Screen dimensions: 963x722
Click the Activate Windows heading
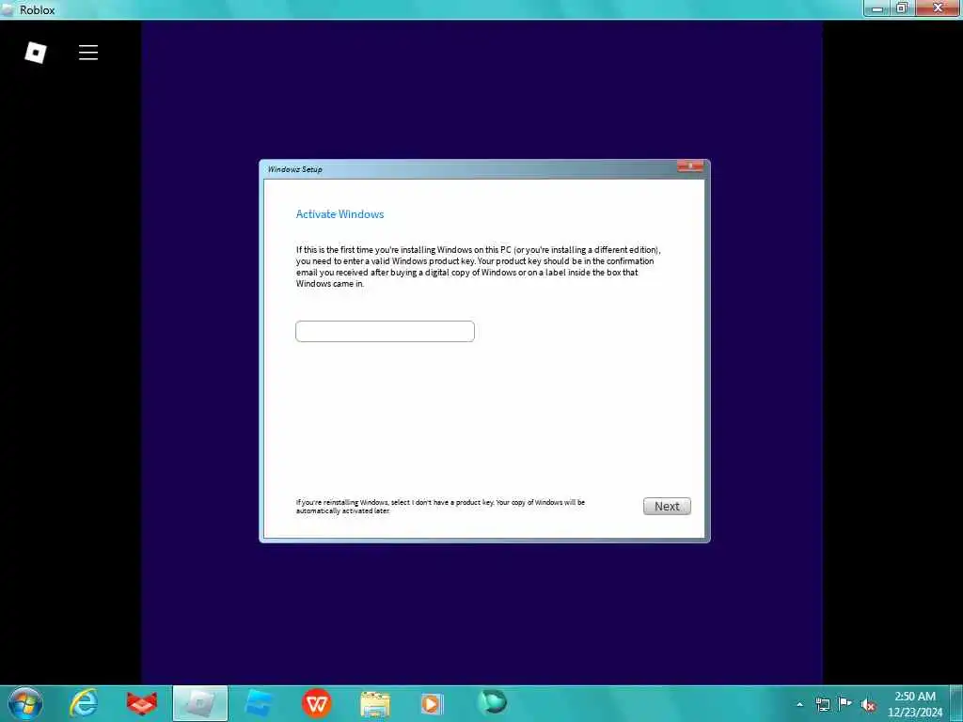339,214
